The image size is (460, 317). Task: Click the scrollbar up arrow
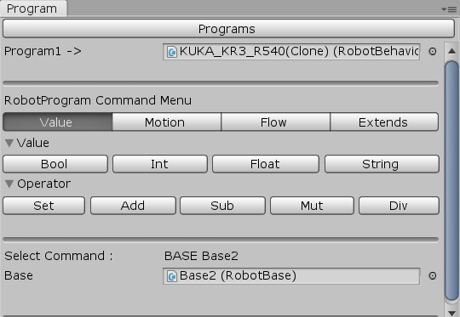451,51
